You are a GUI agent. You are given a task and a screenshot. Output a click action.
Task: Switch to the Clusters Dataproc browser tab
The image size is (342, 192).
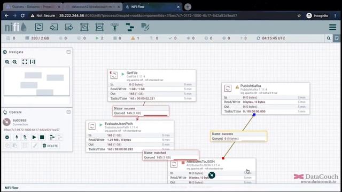tap(33, 7)
